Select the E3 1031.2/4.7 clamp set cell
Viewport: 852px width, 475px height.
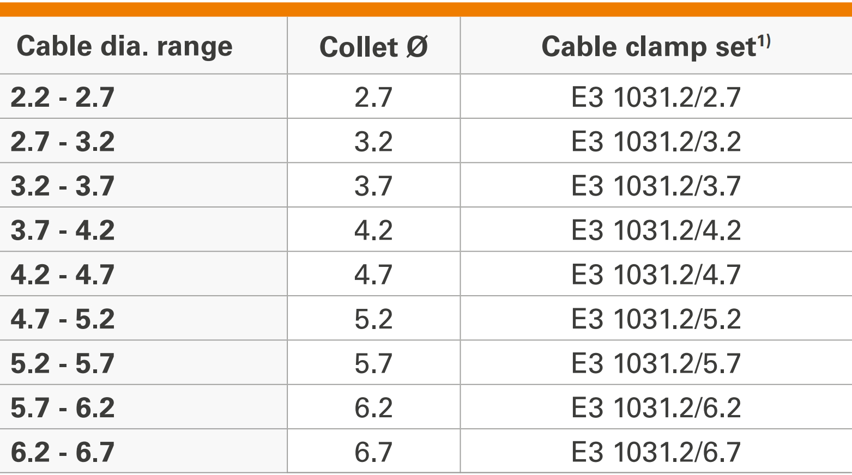(656, 275)
